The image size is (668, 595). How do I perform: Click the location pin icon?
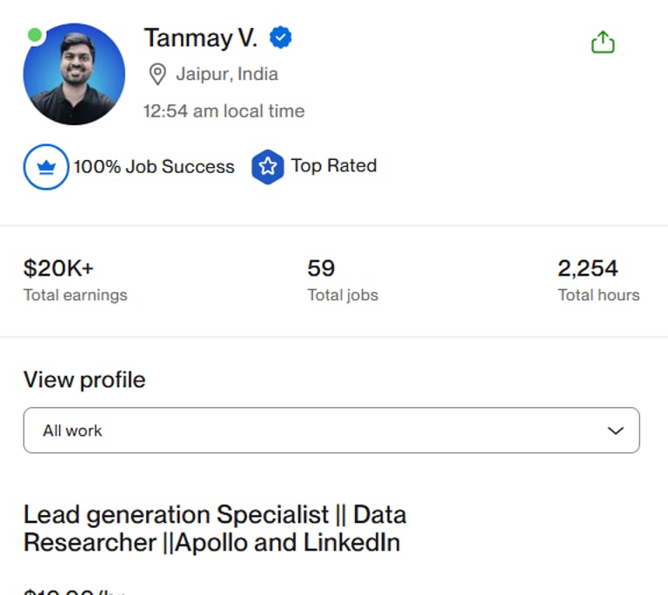[157, 75]
